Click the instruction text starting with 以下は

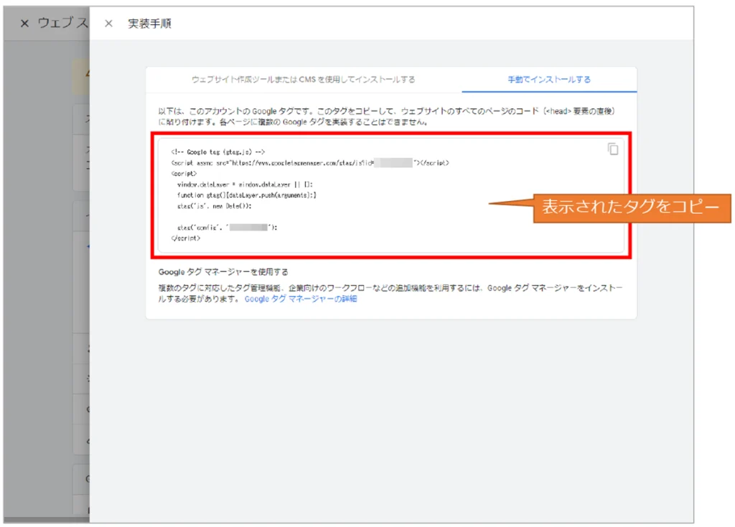[388, 116]
